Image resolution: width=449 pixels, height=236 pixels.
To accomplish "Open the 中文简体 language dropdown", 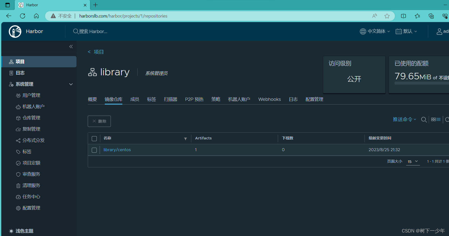I will click(375, 32).
